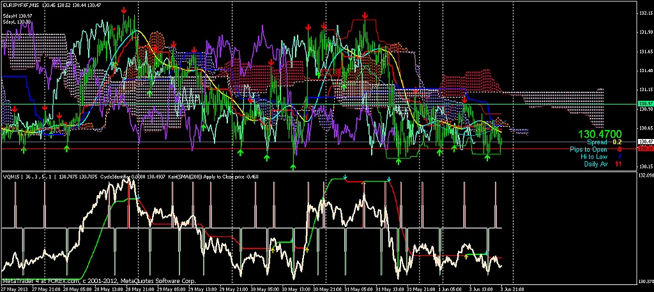Click the 131.90 price axis label
654x292 pixels.
pyautogui.click(x=645, y=32)
